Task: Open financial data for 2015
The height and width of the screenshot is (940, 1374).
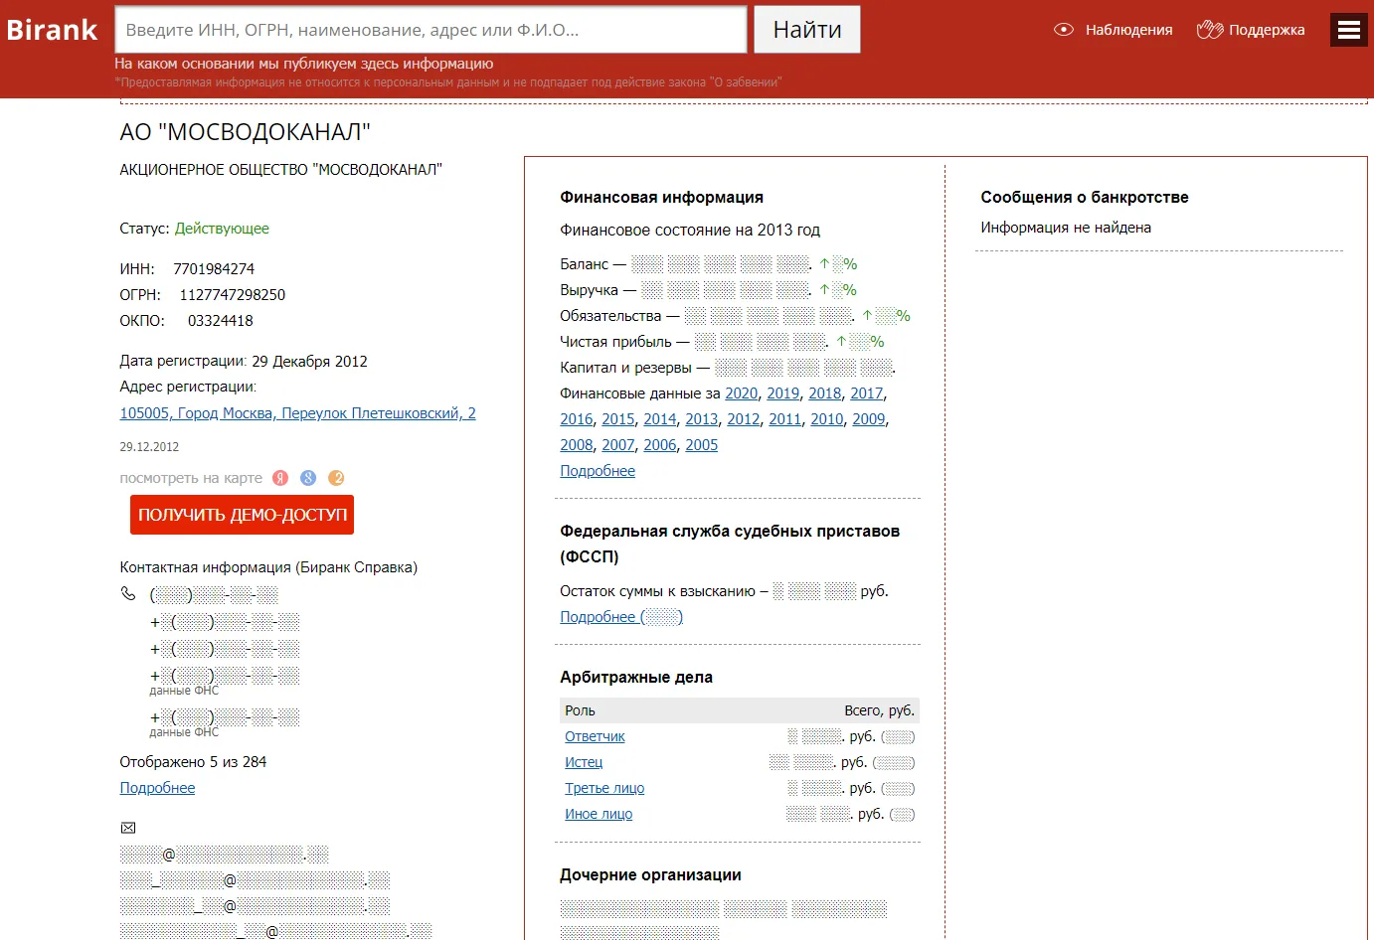Action: pos(617,419)
